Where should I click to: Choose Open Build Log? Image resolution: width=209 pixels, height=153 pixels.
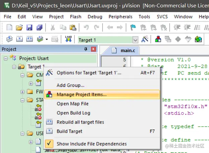coord(102,113)
